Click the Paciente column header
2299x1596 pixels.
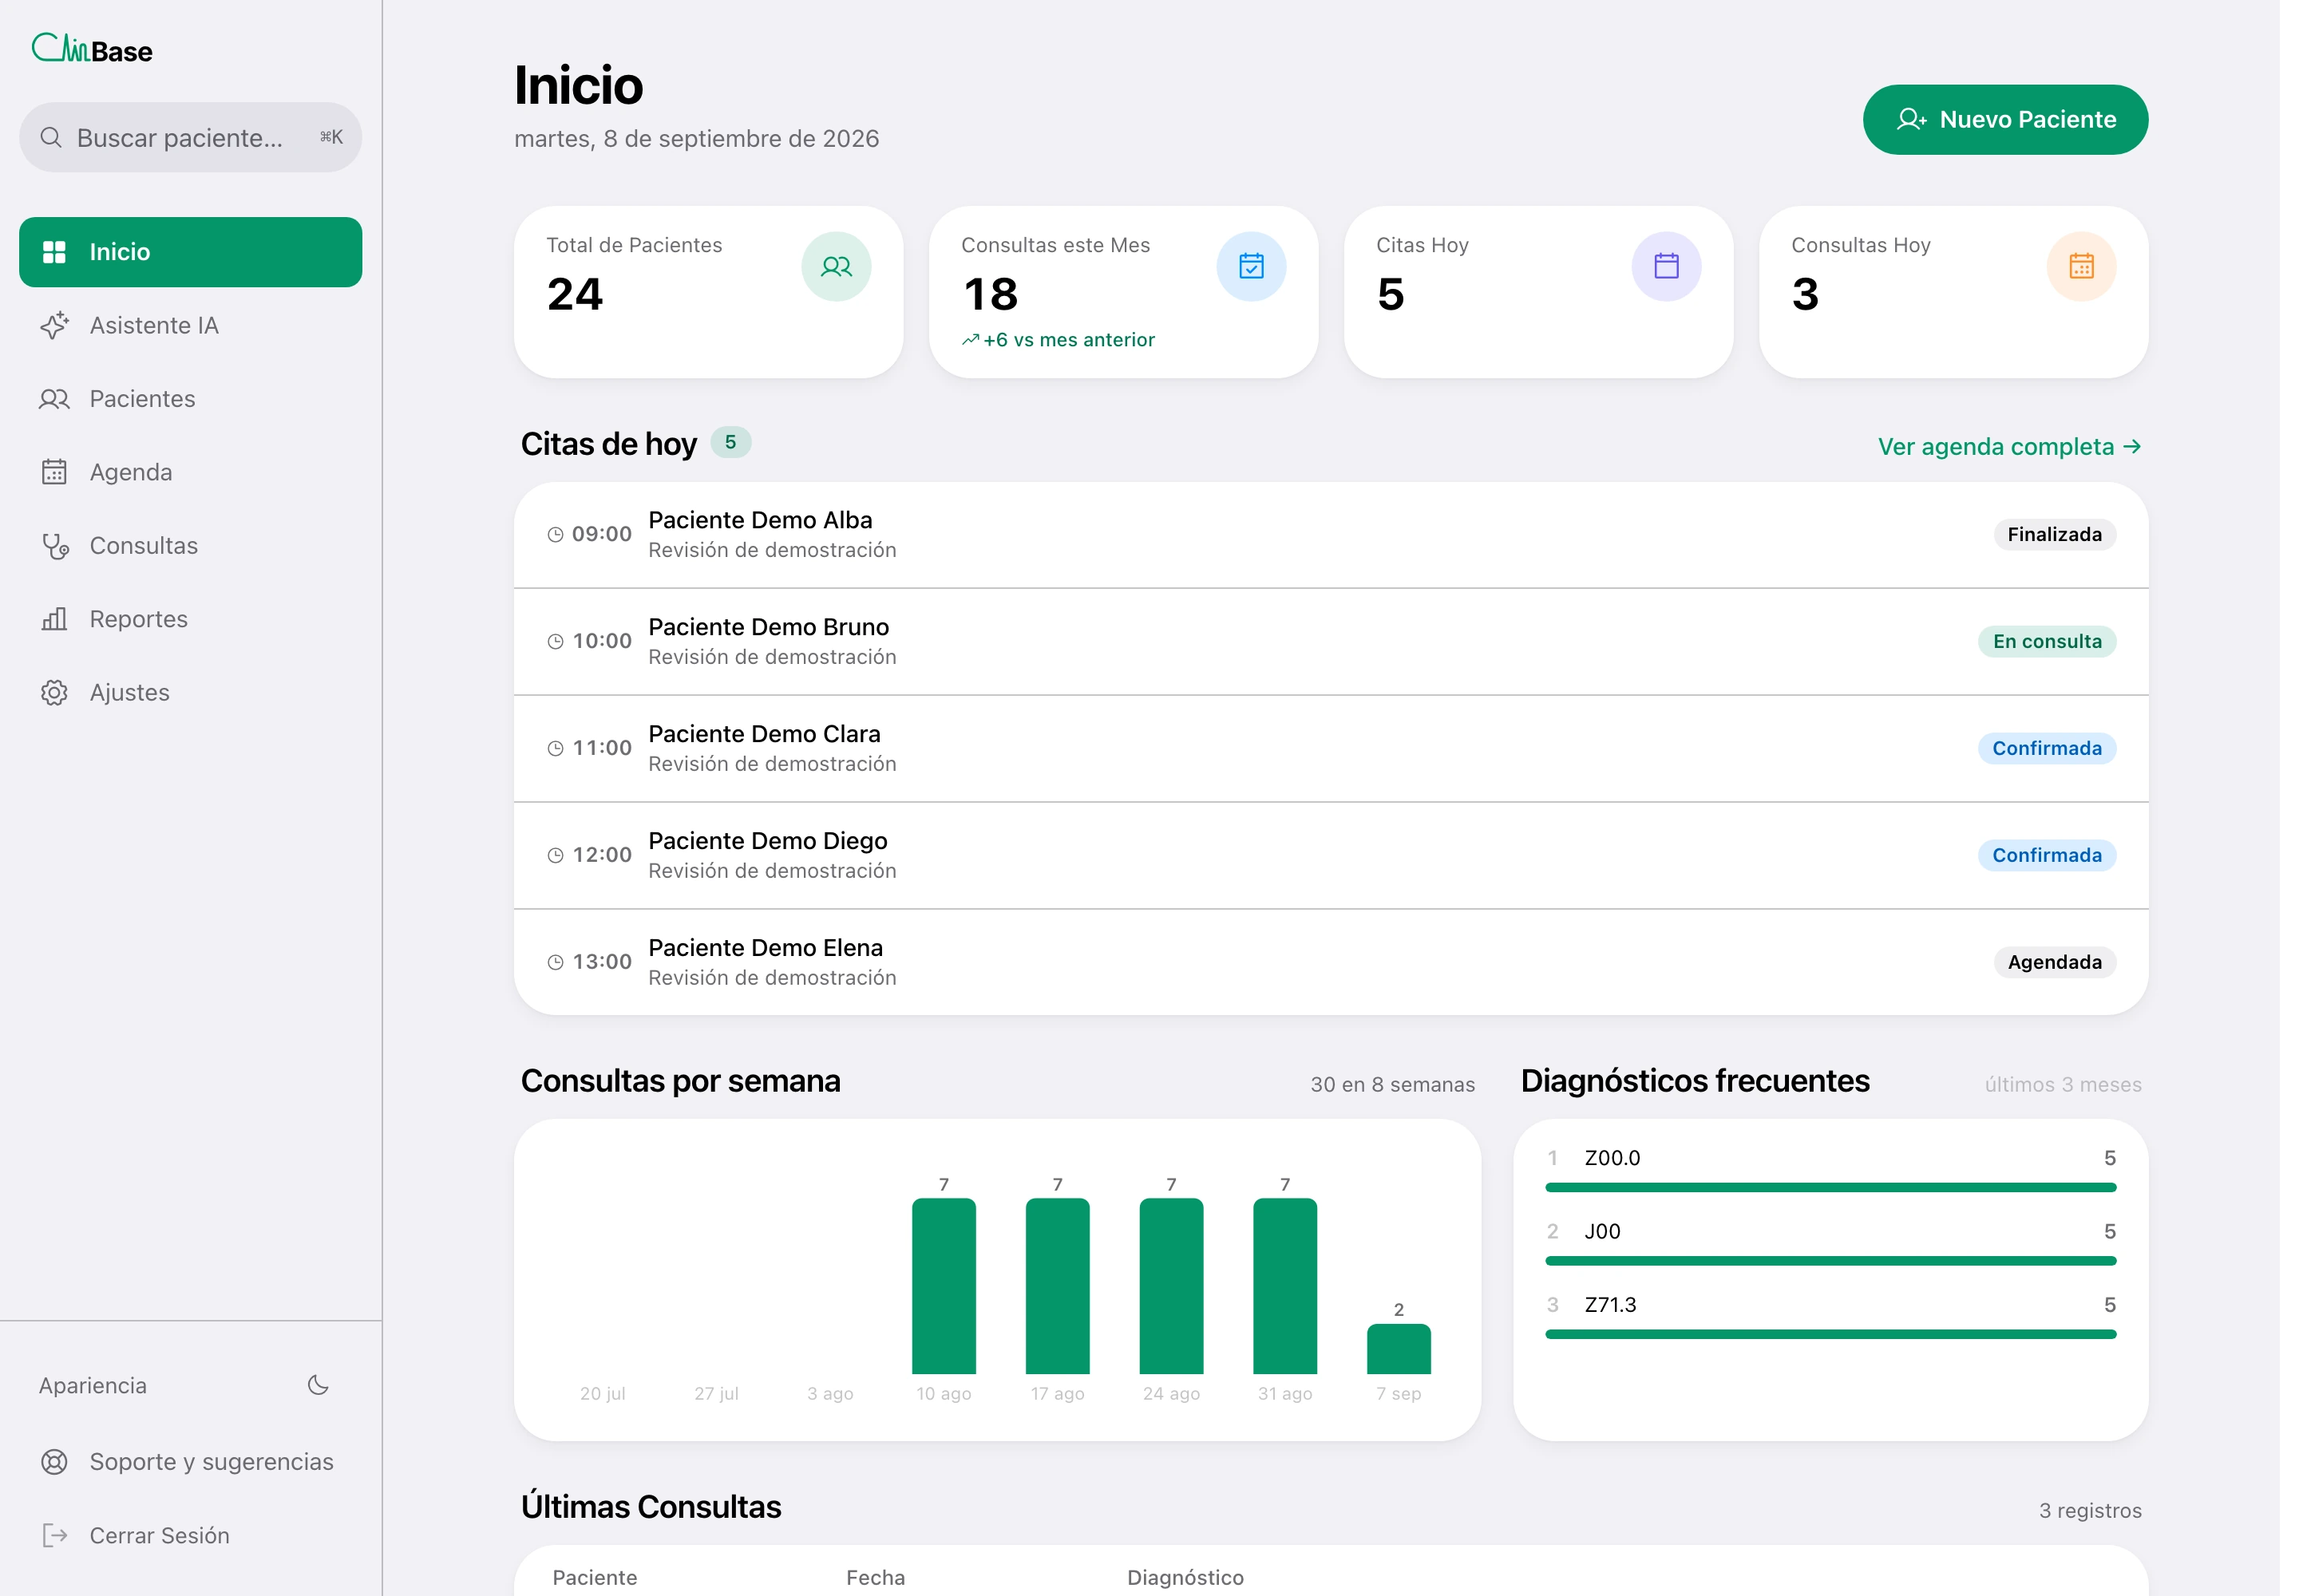pos(594,1577)
